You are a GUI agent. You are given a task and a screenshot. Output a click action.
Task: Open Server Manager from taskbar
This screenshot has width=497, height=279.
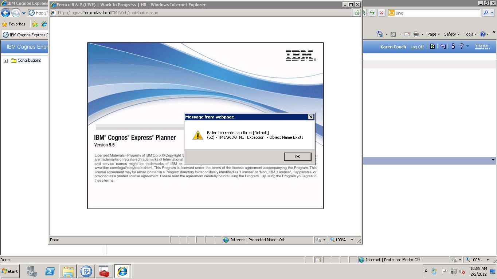pos(32,271)
